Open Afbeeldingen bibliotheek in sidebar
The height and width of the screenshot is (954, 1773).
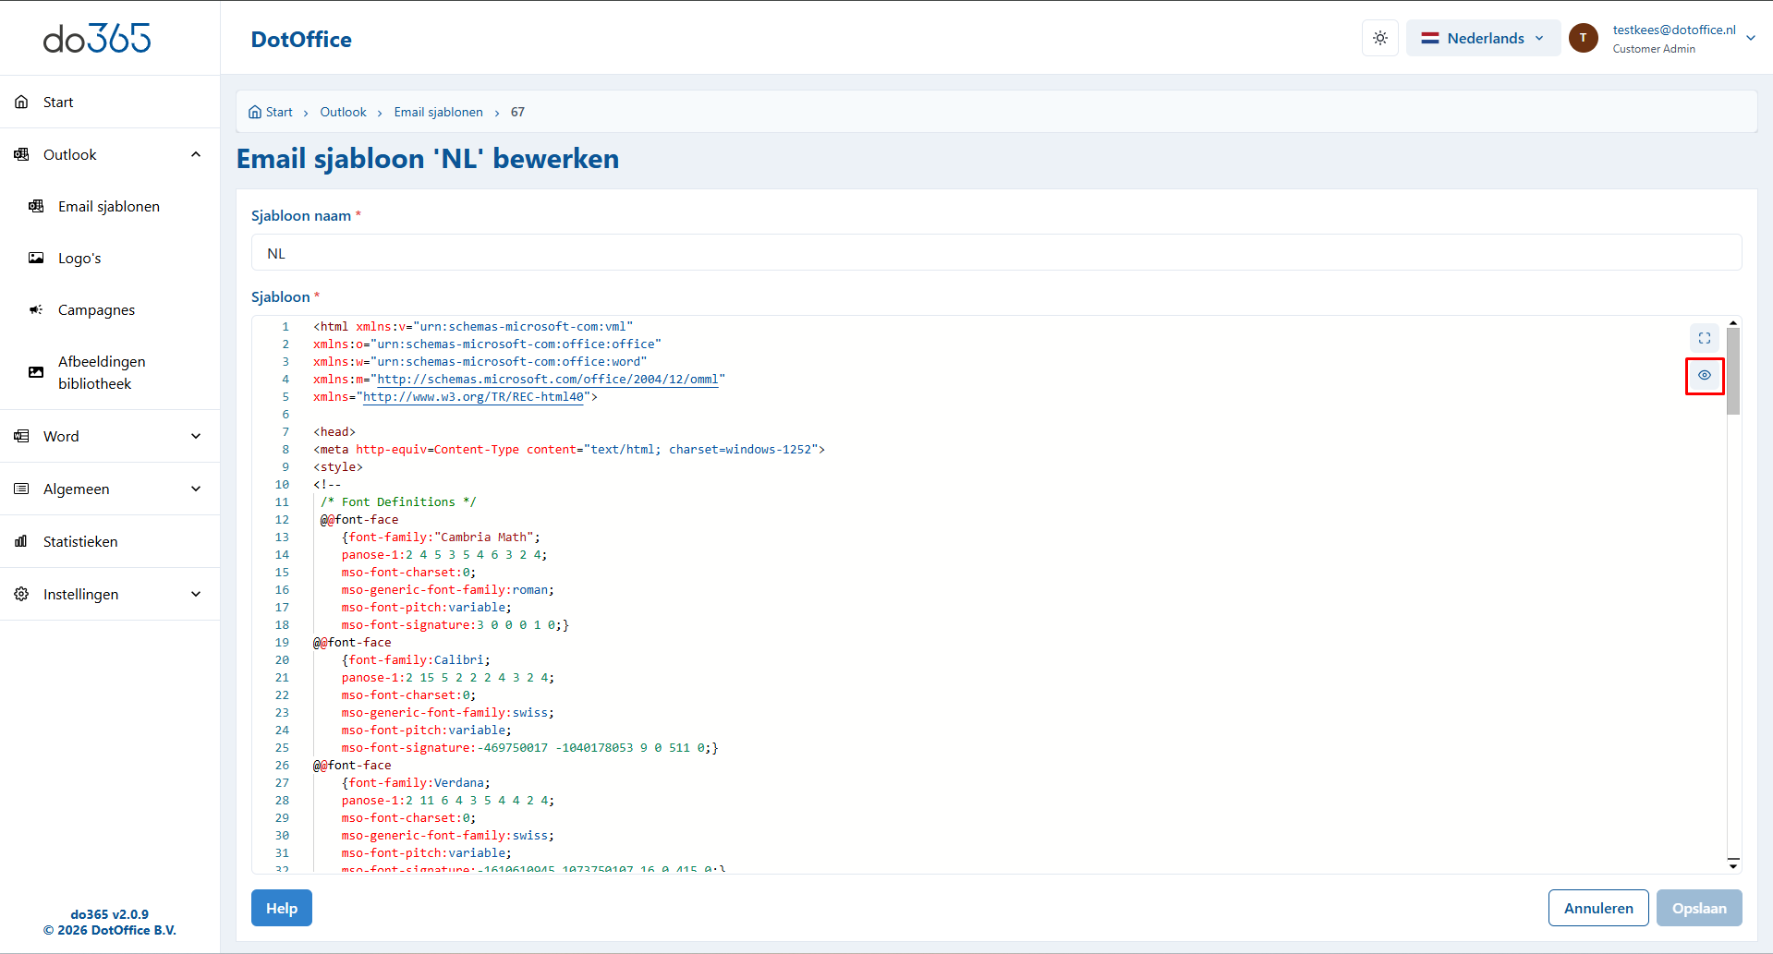click(x=101, y=372)
